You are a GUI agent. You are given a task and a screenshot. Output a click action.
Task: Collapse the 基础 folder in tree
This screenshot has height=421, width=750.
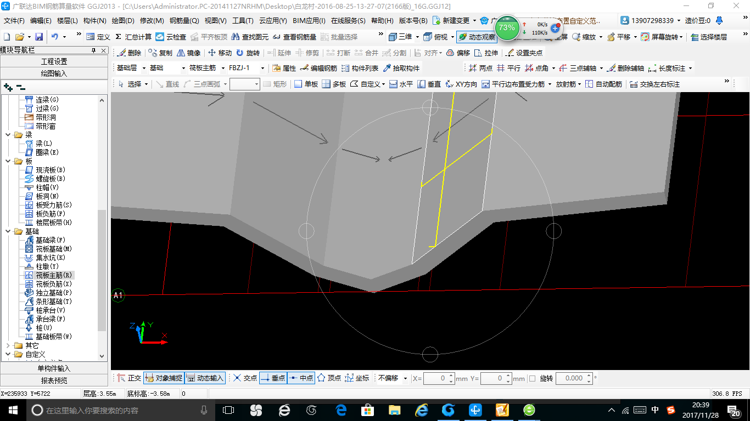click(8, 231)
